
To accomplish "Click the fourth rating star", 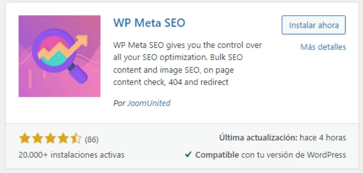I will pyautogui.click(x=64, y=138).
